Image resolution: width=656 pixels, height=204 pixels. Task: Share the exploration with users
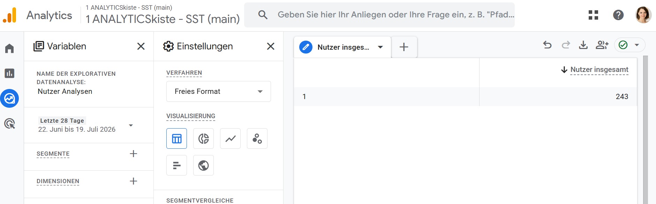602,45
